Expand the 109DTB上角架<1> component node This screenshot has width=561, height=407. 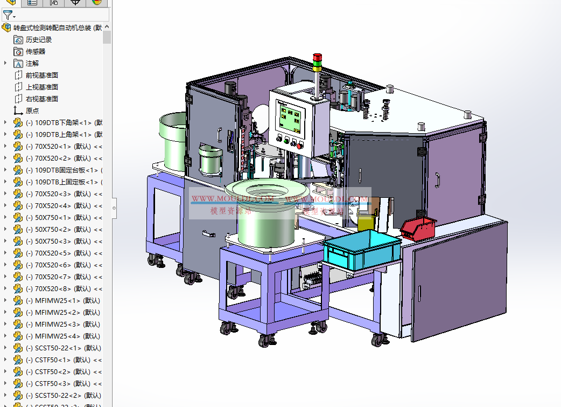pos(5,134)
